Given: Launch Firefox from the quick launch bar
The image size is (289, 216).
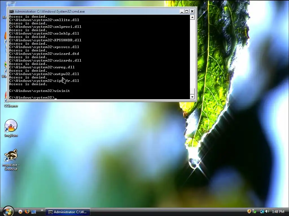Looking at the screenshot, I should pos(27,212).
